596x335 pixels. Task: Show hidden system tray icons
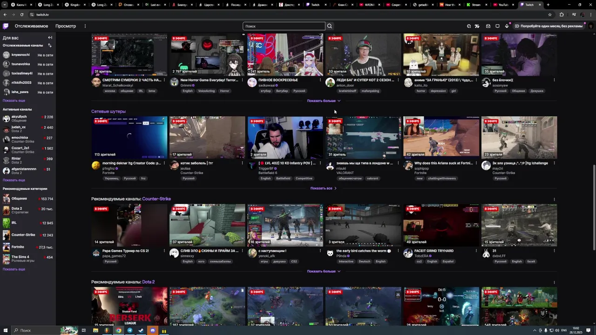point(535,330)
